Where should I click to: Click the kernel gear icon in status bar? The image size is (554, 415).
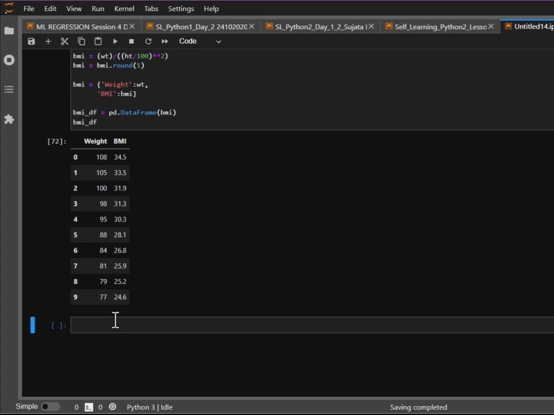[x=112, y=407]
